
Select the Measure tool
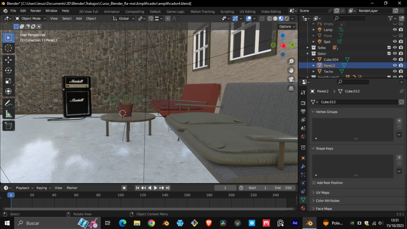click(8, 114)
